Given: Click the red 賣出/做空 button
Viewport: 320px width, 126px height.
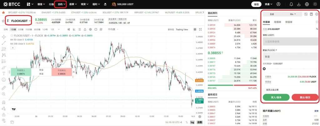Looking at the screenshot, I should click(305, 98).
